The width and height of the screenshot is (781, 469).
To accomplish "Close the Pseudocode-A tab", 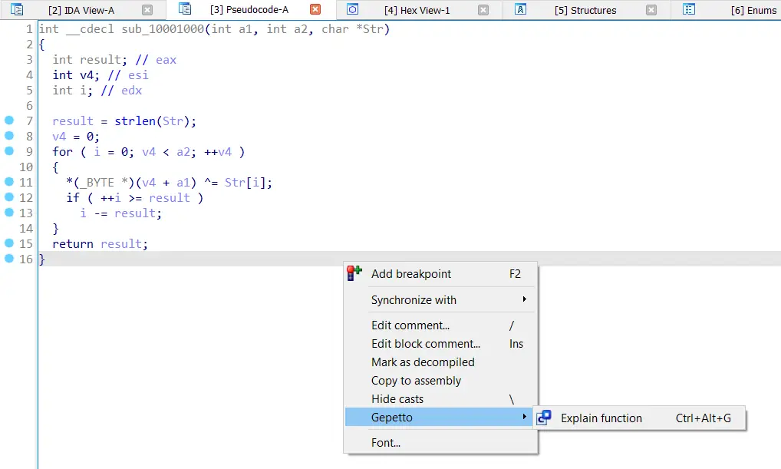I will tap(315, 9).
